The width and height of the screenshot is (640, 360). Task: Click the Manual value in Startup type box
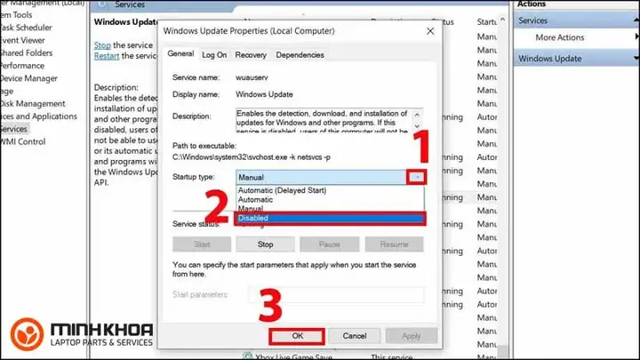pos(251,178)
